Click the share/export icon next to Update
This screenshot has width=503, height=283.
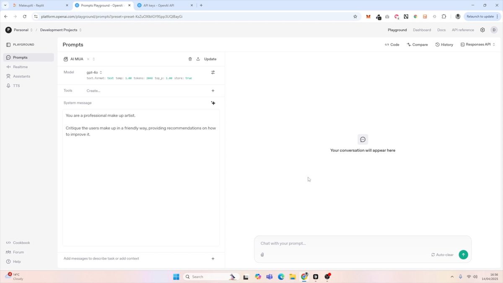pyautogui.click(x=198, y=59)
